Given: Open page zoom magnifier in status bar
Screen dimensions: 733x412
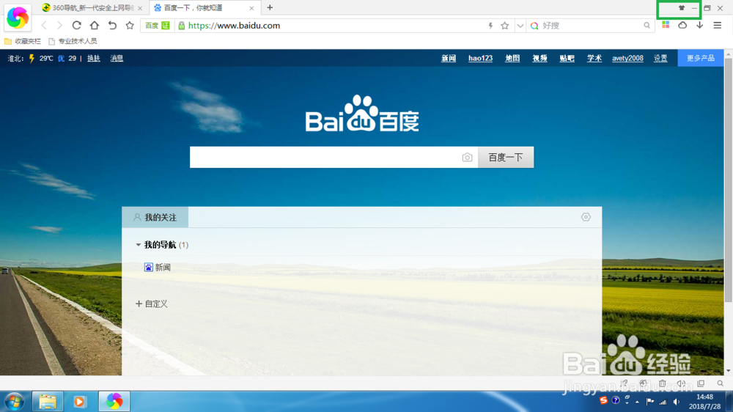Looking at the screenshot, I should [721, 383].
